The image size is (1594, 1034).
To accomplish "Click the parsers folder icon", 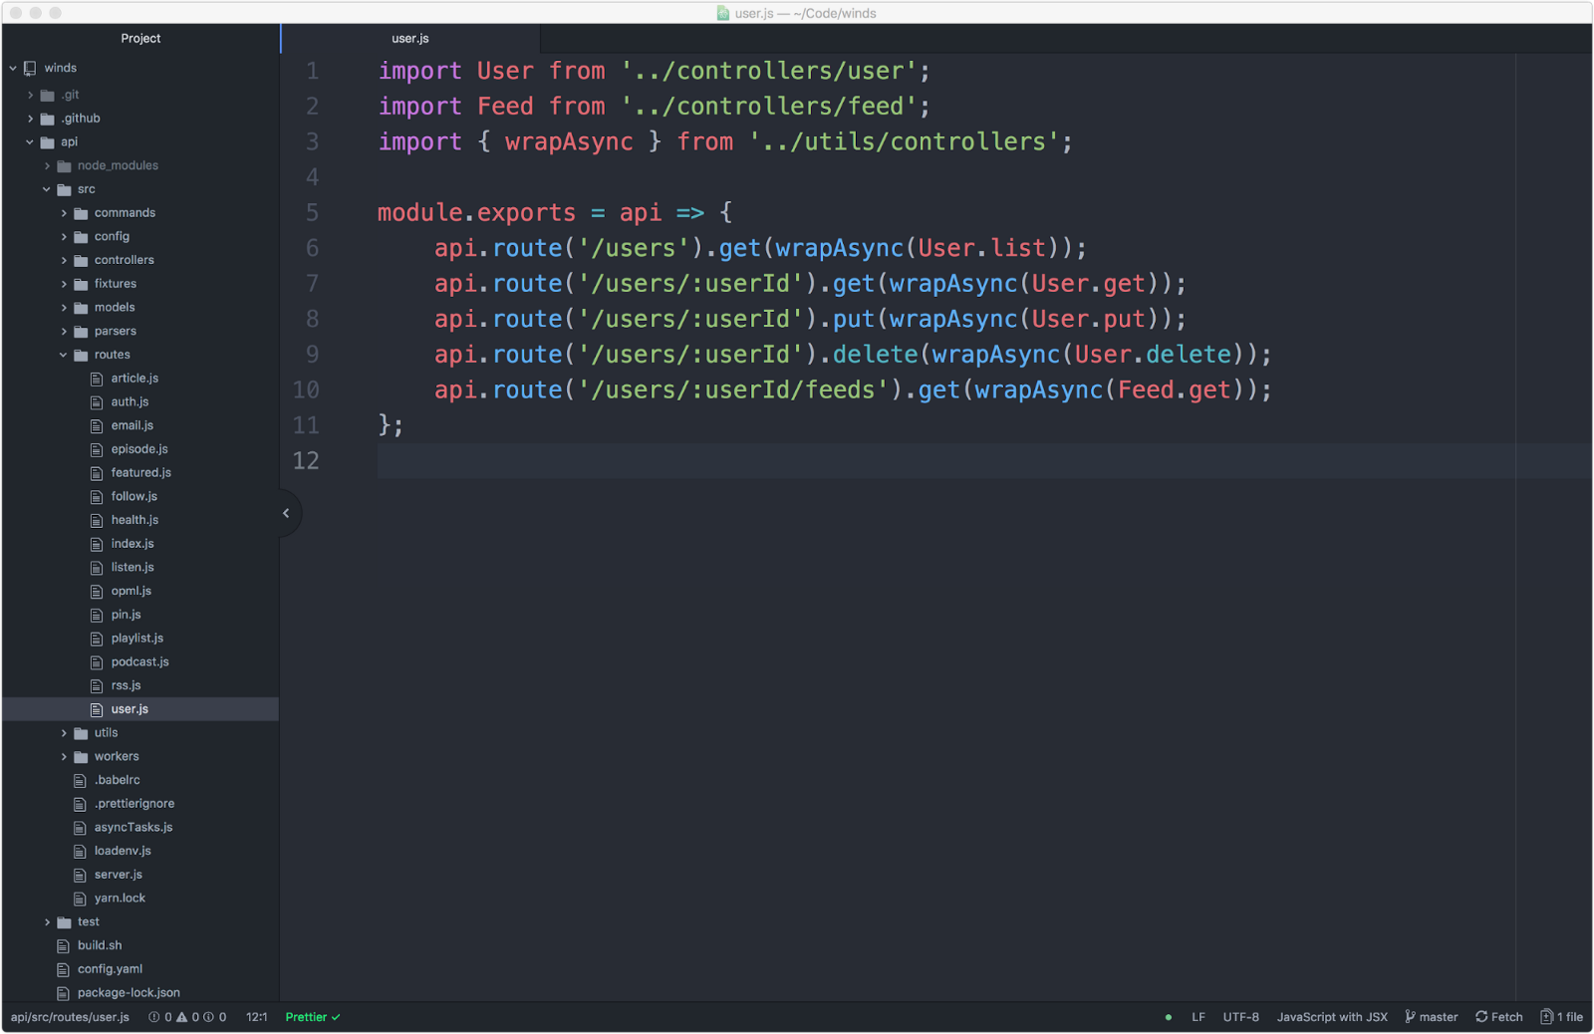I will (81, 332).
